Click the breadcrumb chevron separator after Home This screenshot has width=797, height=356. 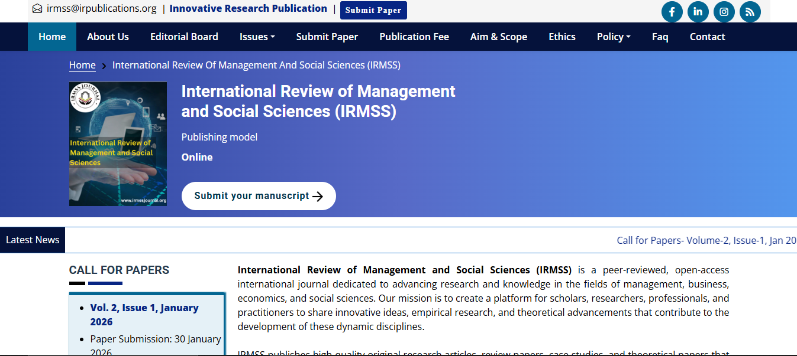coord(104,66)
